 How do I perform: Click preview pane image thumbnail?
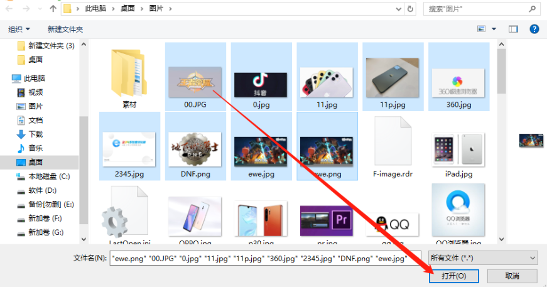coord(531,140)
